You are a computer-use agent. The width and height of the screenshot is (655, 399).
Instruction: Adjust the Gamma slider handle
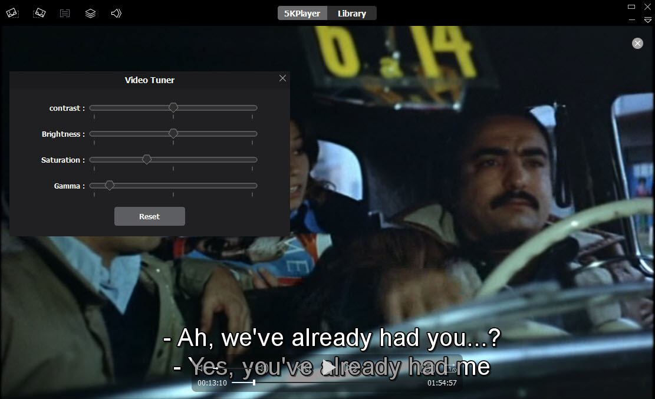110,185
